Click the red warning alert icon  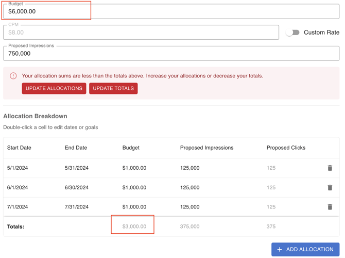(x=13, y=76)
